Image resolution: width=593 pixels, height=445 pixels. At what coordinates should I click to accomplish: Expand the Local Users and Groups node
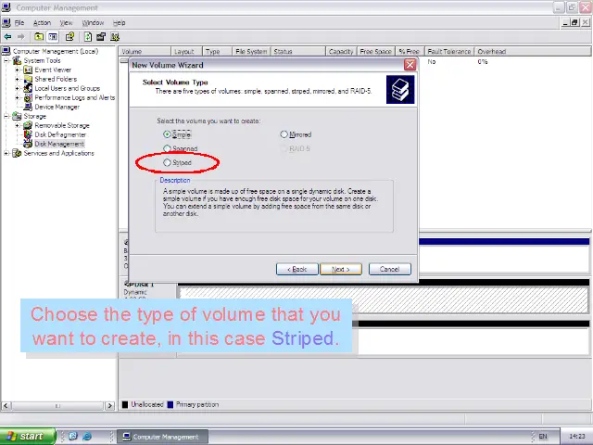[x=17, y=88]
